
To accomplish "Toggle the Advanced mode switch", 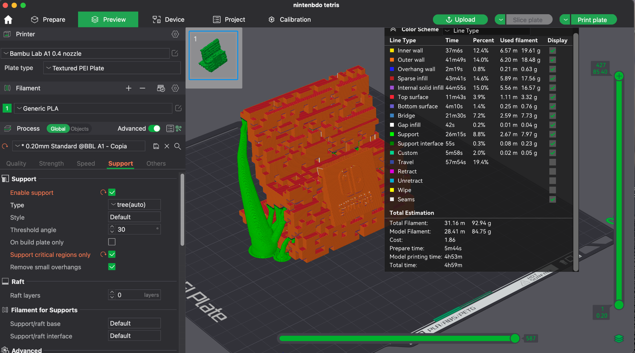I will coord(154,128).
